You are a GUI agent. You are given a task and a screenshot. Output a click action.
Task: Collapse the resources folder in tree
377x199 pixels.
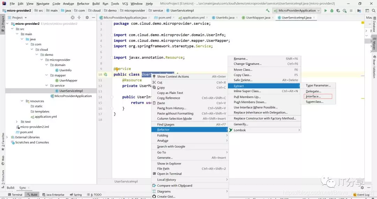(x=22, y=101)
